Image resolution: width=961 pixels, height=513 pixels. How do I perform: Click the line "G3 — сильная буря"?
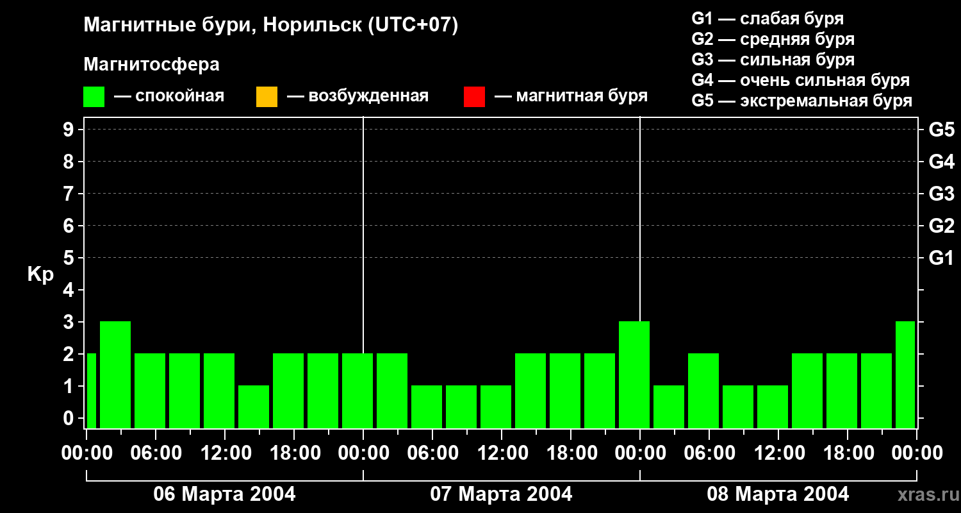pyautogui.click(x=773, y=60)
